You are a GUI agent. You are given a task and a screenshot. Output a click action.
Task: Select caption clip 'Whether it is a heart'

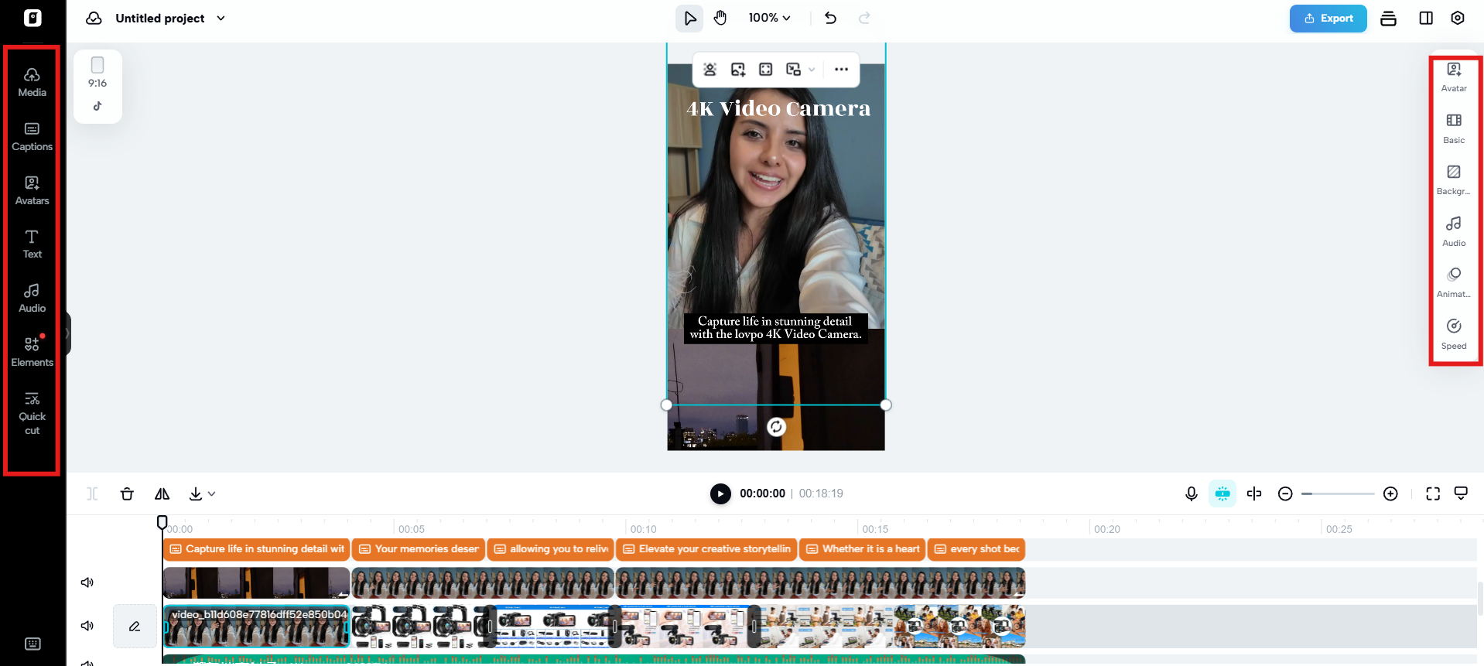863,549
